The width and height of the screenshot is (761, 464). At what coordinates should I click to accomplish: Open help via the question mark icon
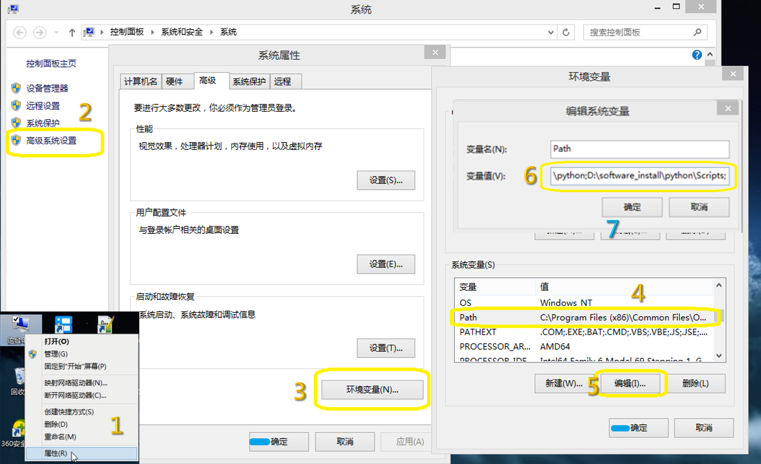(696, 54)
